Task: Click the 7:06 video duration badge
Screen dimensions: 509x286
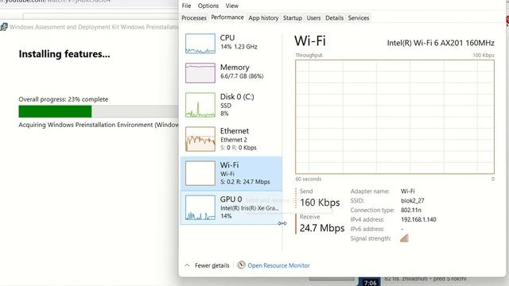Action: tap(370, 283)
